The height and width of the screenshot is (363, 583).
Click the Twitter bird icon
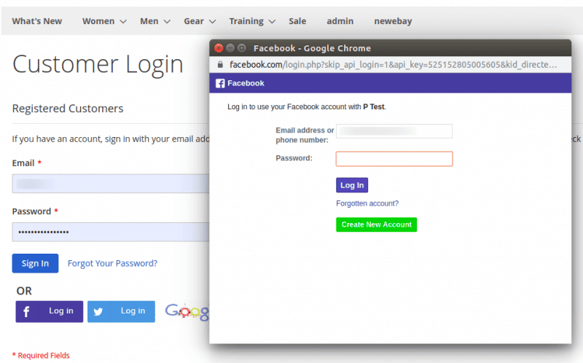coord(98,312)
